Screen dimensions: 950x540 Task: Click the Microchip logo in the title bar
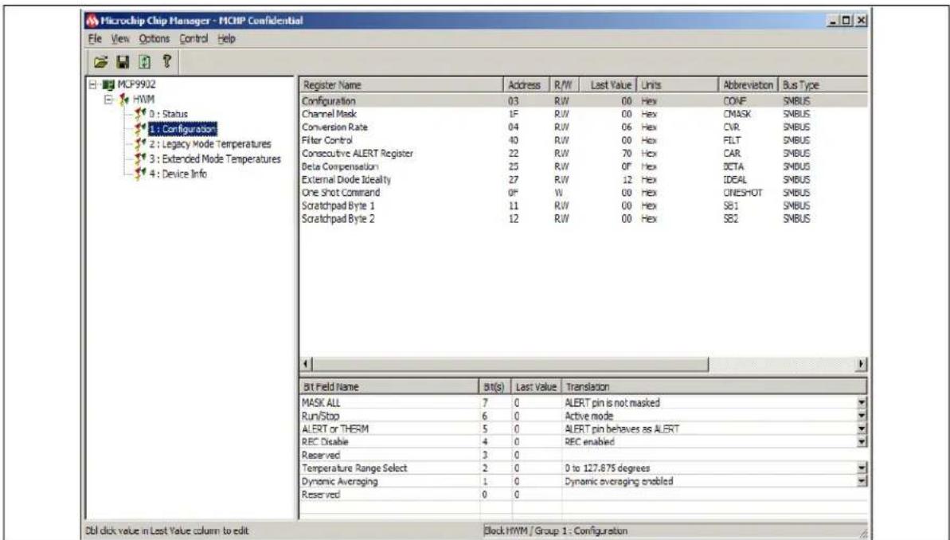pos(92,21)
